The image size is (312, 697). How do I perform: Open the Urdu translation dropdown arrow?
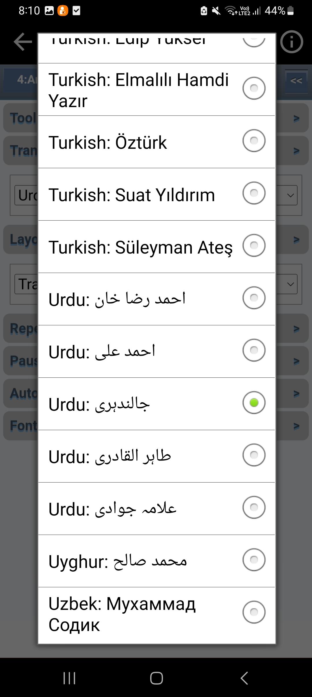pyautogui.click(x=291, y=195)
